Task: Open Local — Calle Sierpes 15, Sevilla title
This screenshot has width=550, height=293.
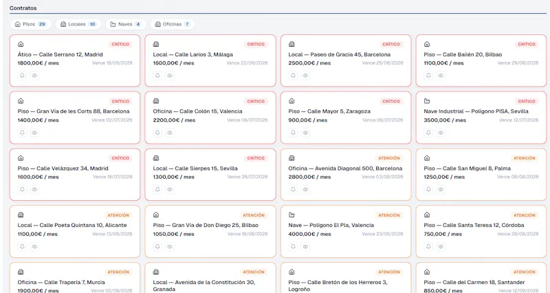Action: (195, 169)
